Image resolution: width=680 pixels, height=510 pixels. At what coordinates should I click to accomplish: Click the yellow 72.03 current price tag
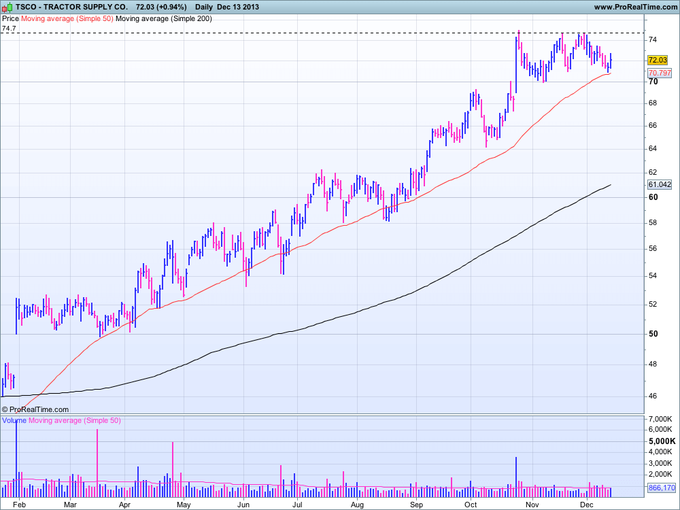point(658,61)
